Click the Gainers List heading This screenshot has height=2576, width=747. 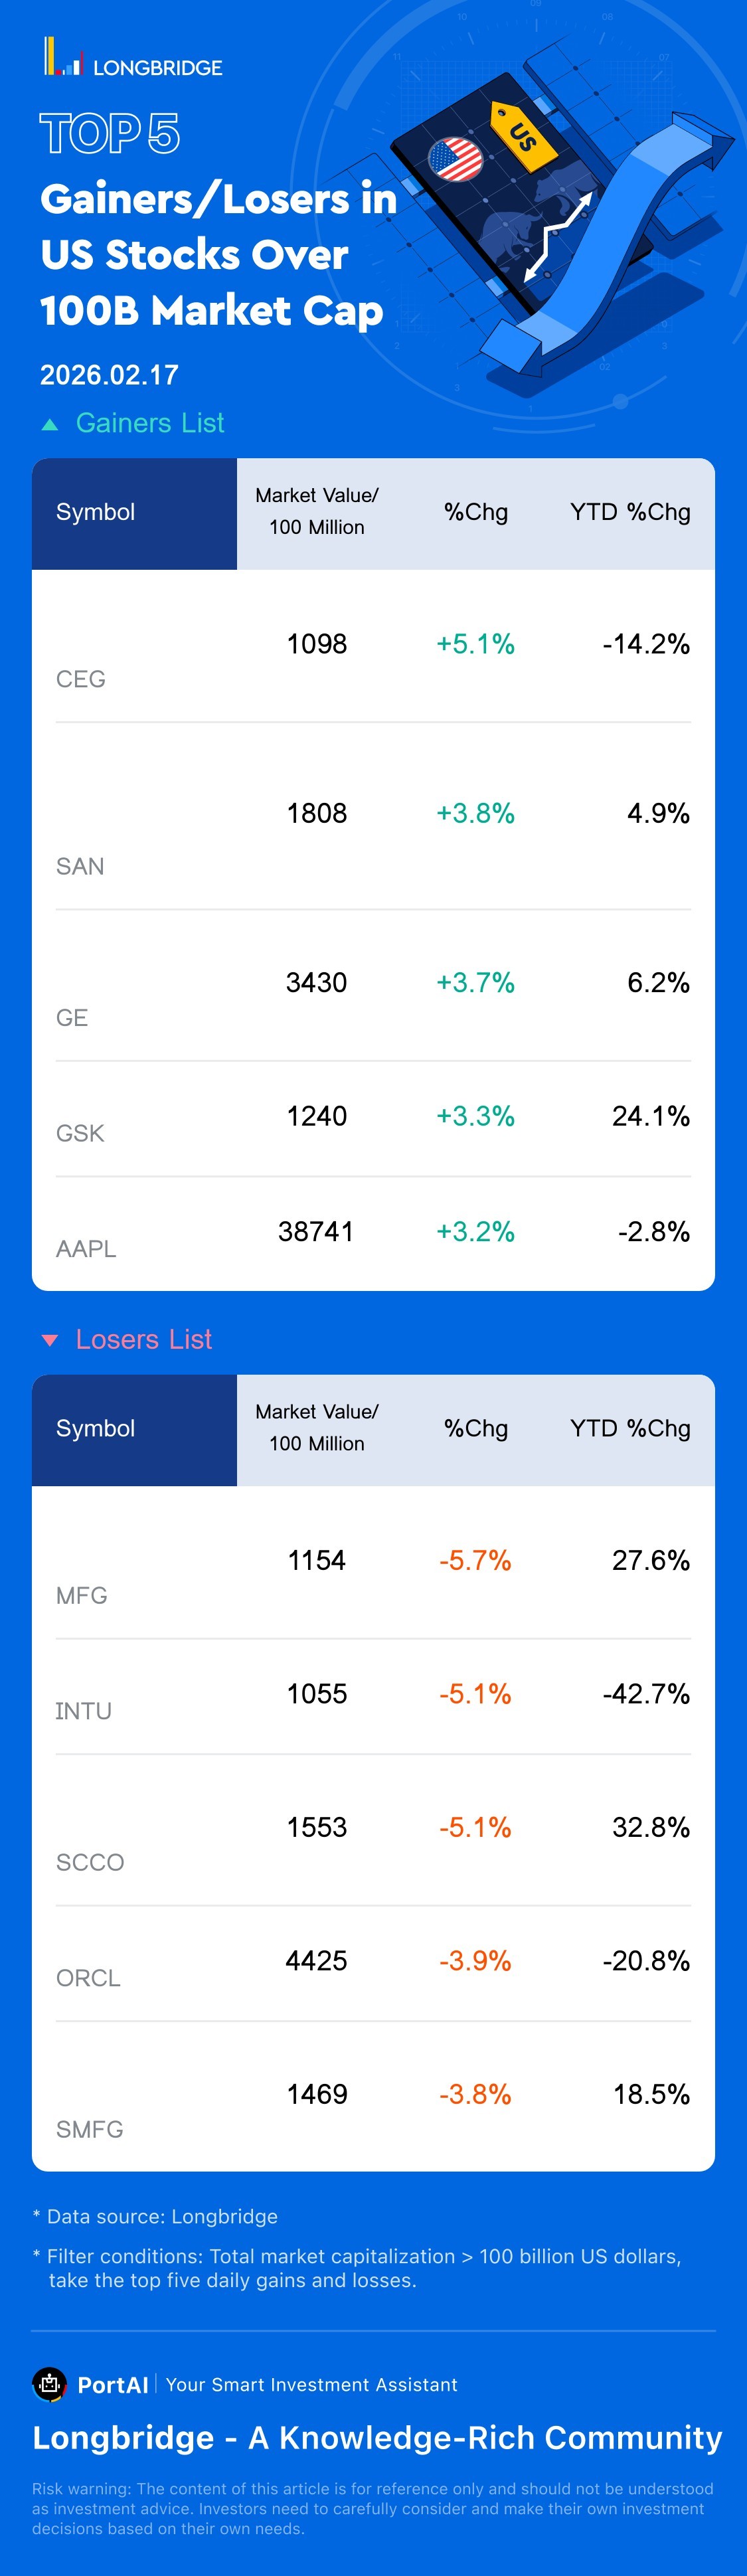tap(150, 423)
